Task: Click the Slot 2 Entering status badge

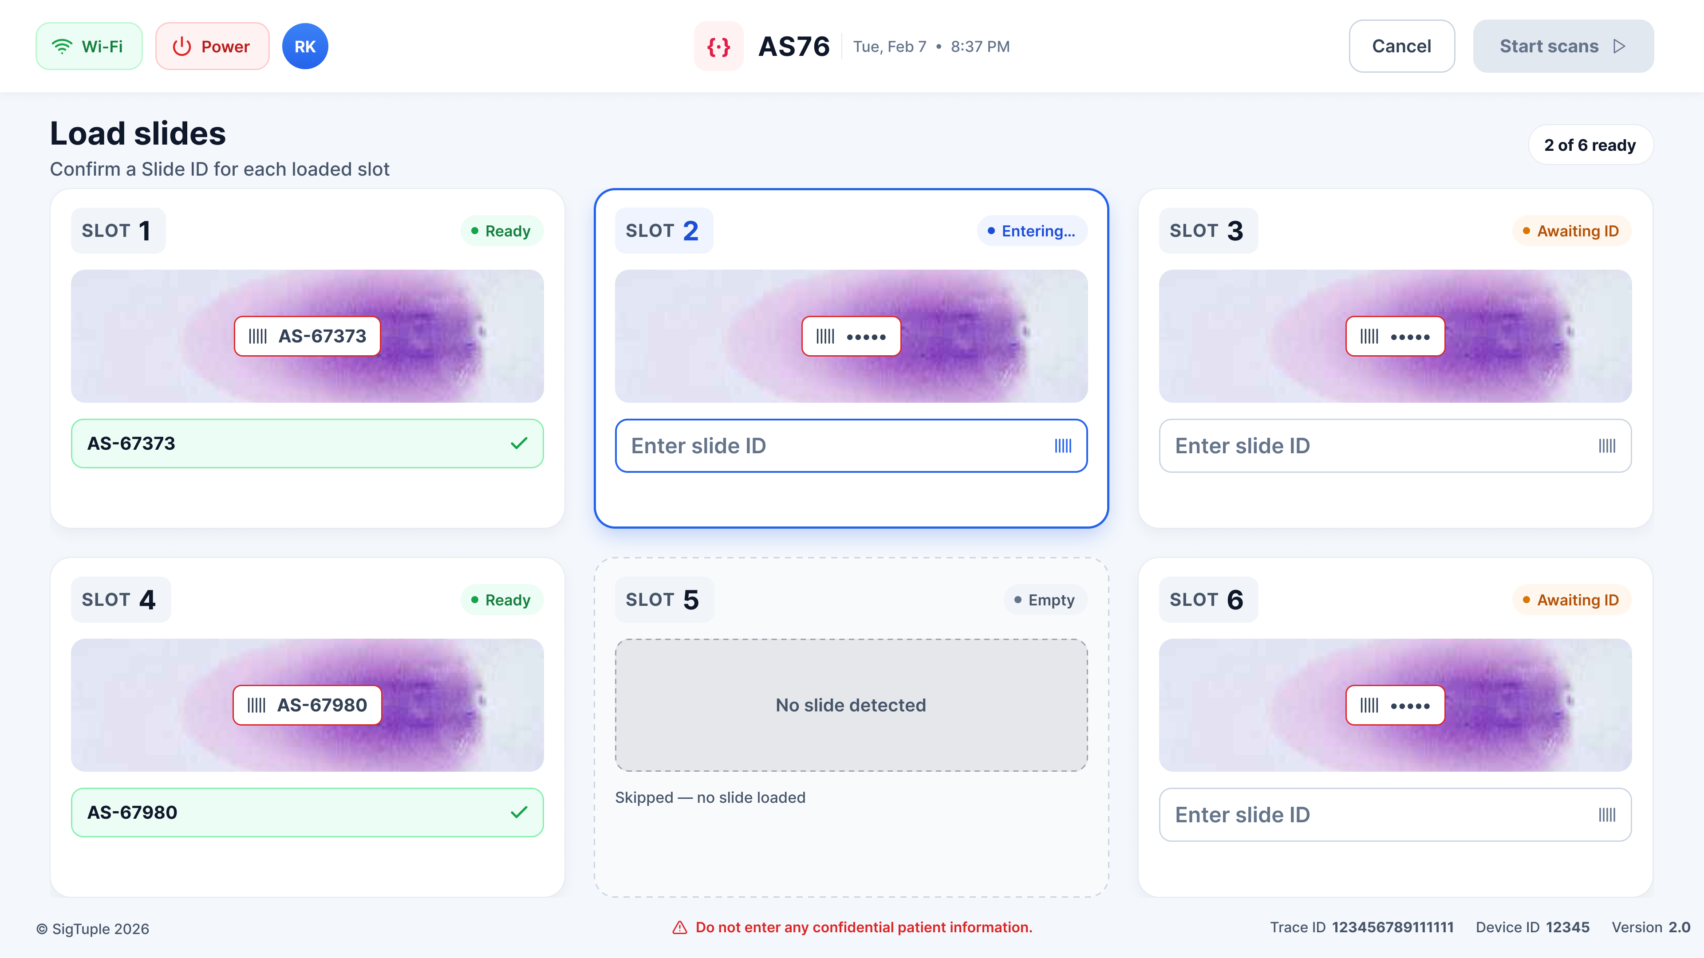Action: (x=1032, y=231)
